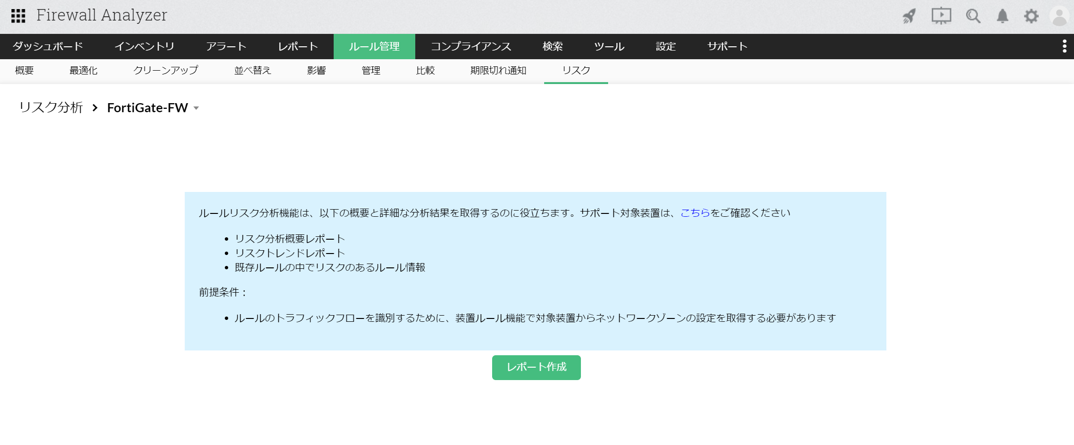Follow the こちら supported devices link
The height and width of the screenshot is (445, 1074).
[x=695, y=213]
